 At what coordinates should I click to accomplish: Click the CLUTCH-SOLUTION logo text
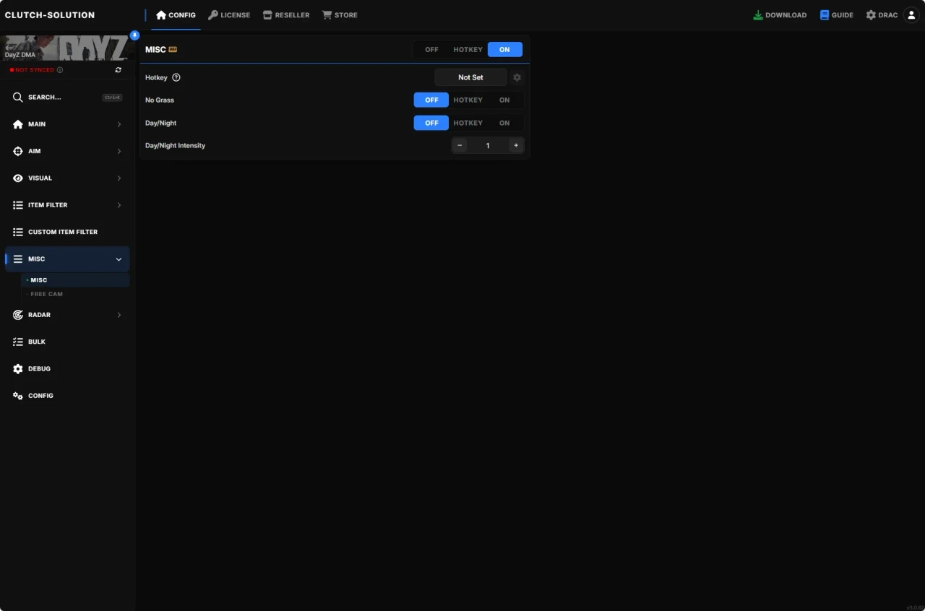(50, 15)
